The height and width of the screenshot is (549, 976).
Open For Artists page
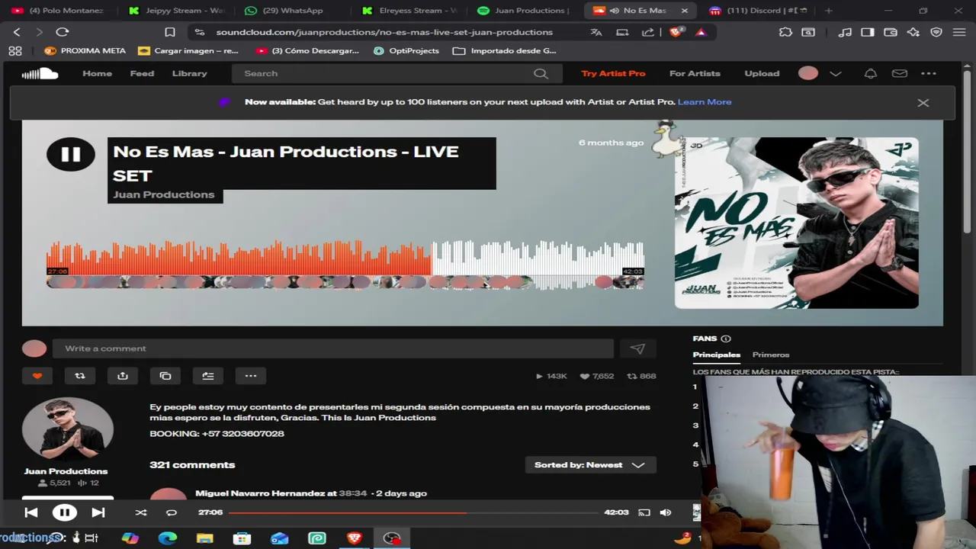pyautogui.click(x=695, y=73)
